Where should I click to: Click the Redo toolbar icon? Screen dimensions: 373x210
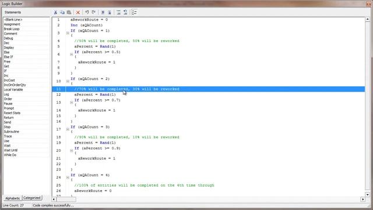click(94, 12)
